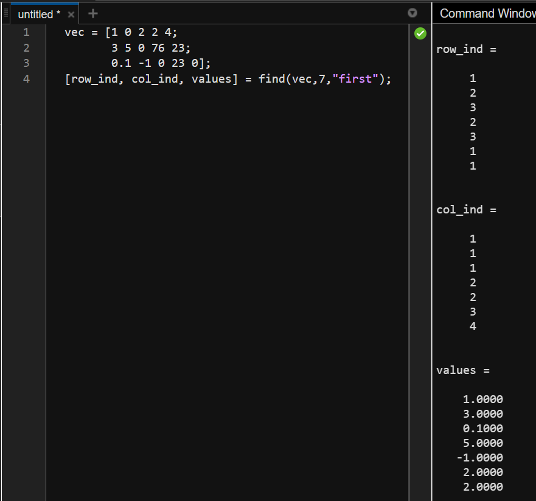Image resolution: width=536 pixels, height=501 pixels.
Task: Click the "0.1 -1 0 23 0];" code line
Action: click(x=161, y=63)
